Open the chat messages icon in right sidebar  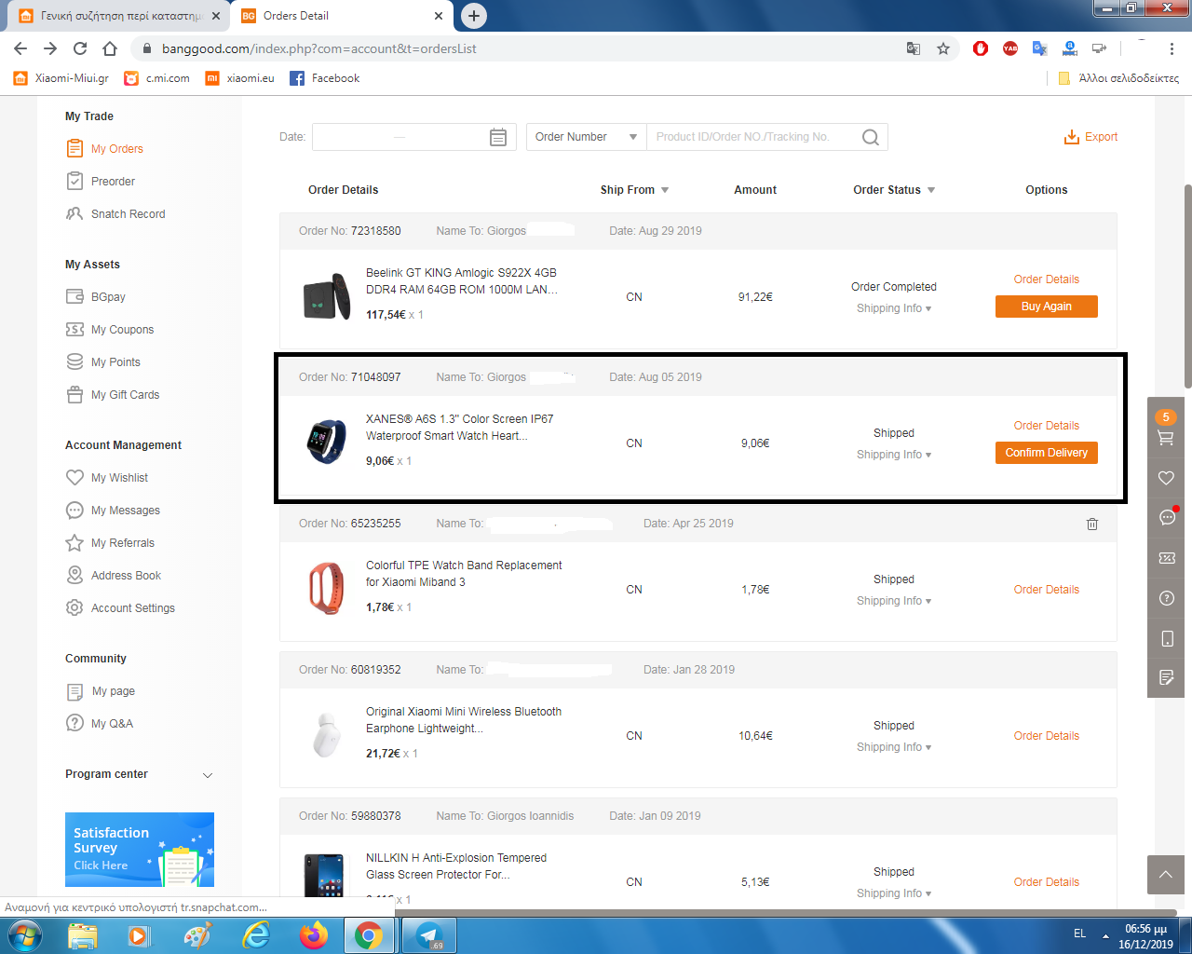pos(1166,517)
